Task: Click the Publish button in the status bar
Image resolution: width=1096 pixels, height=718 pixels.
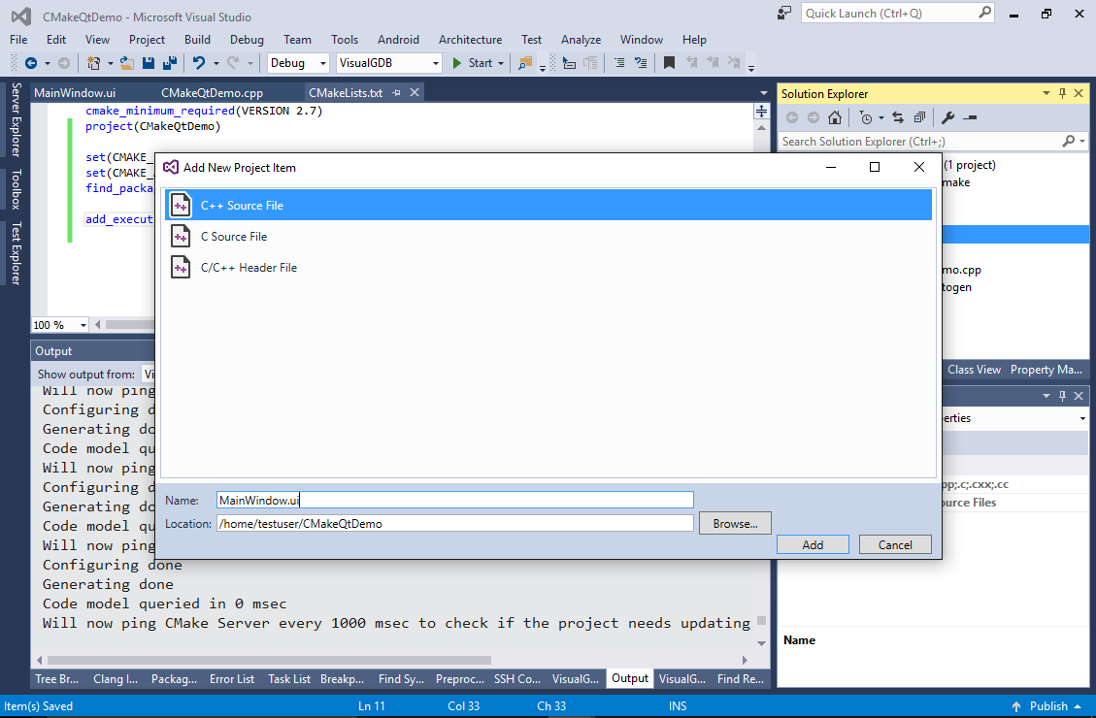Action: tap(1046, 706)
